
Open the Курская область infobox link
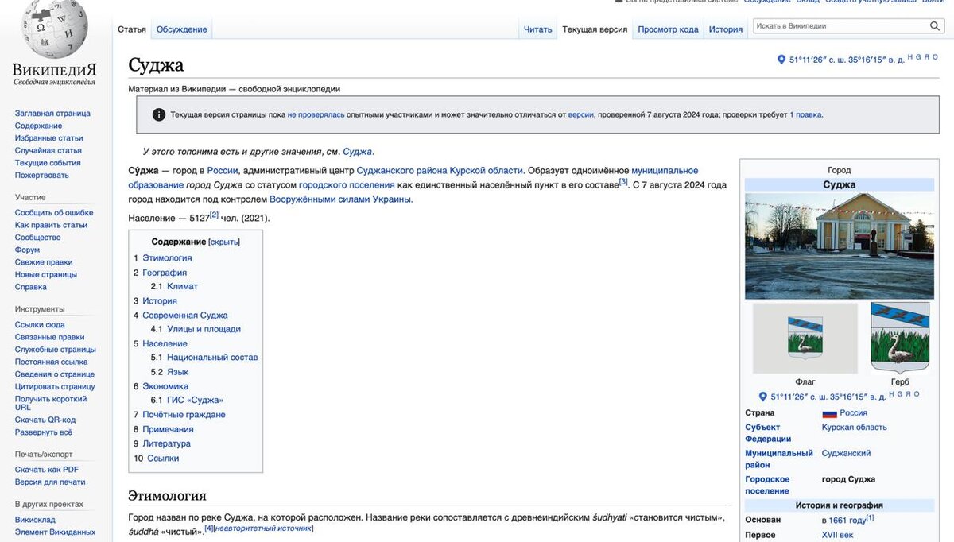[x=854, y=428]
